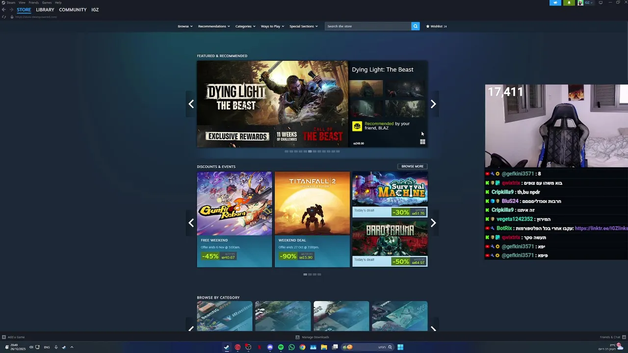Click the linktr.ee link in chat

[x=601, y=228]
